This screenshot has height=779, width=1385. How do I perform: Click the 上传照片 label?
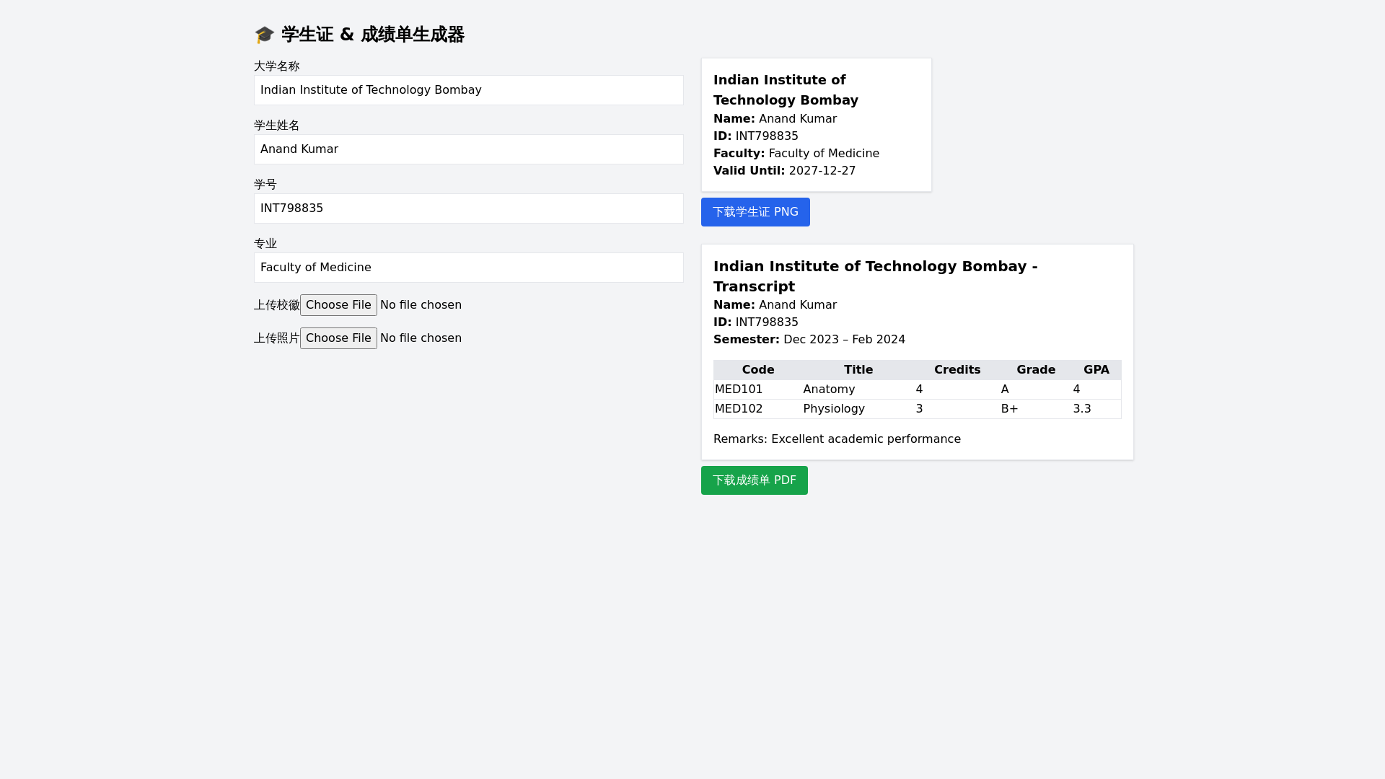pyautogui.click(x=277, y=338)
